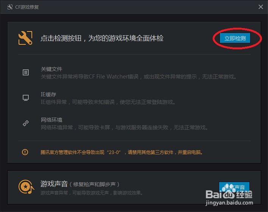This screenshot has height=212, width=268.
Task: Close the CF游戏修复 window
Action: coord(261,7)
